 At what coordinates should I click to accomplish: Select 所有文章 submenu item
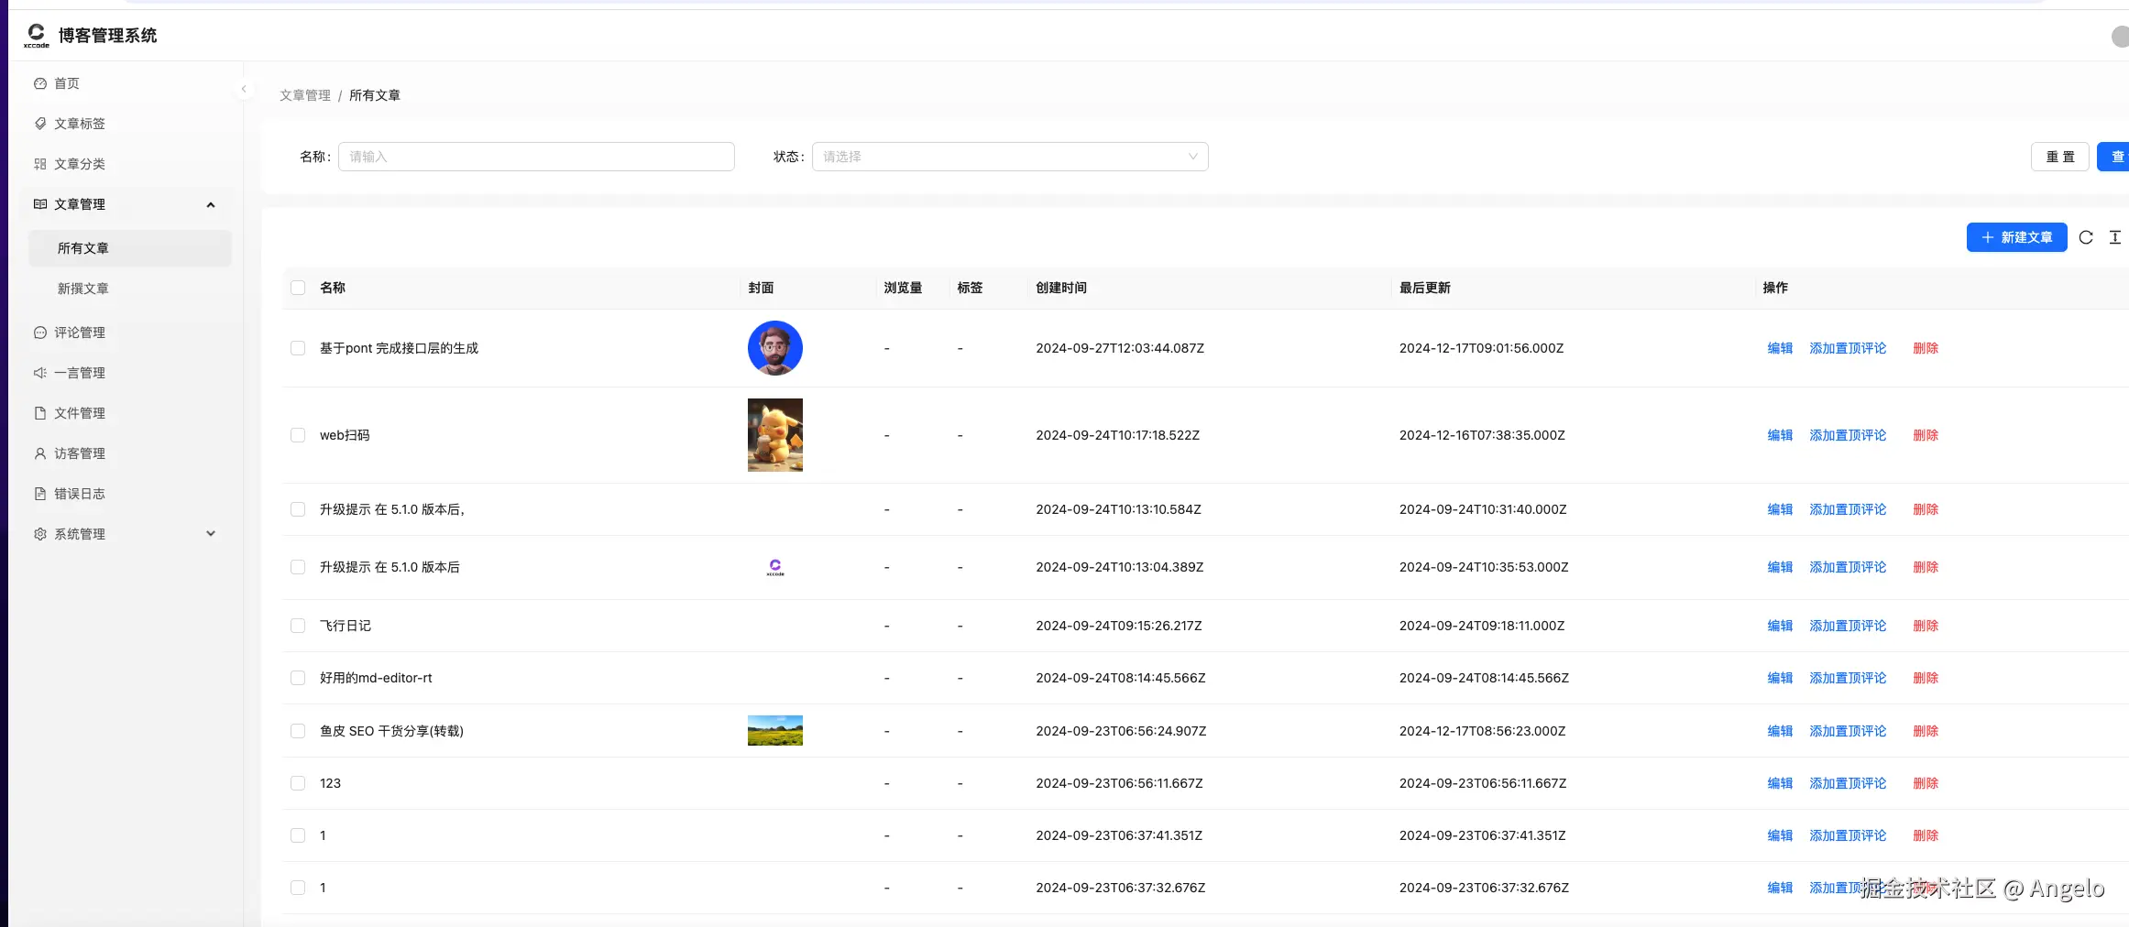[x=130, y=248]
